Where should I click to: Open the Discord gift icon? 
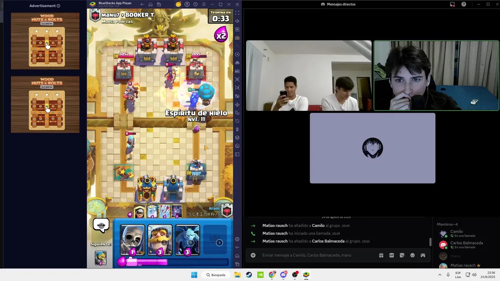coord(381,255)
